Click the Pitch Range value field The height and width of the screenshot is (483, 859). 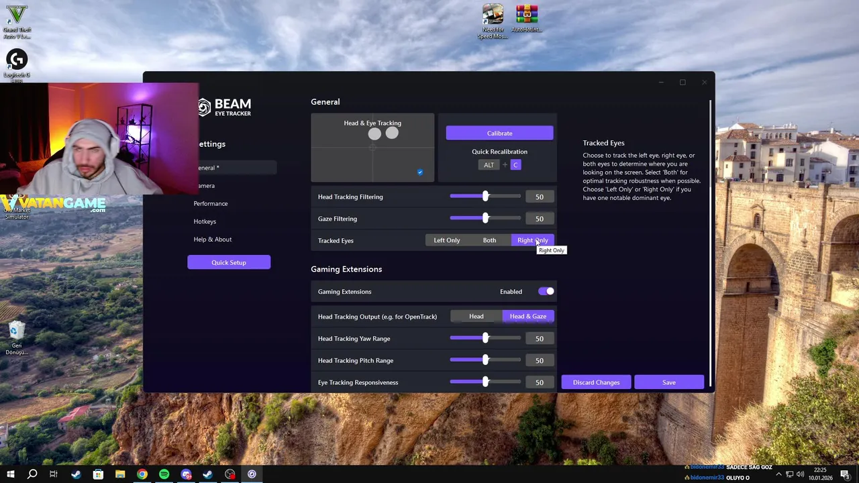point(540,360)
